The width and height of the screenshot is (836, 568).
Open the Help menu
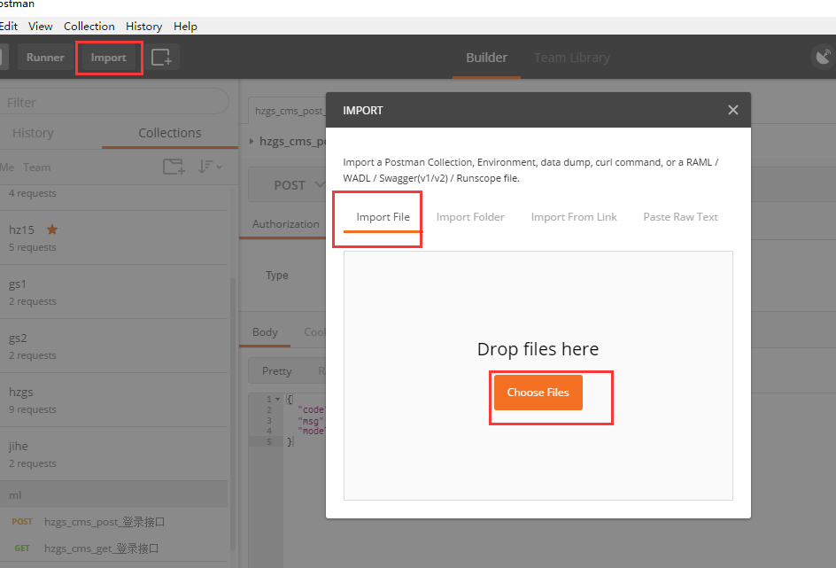[x=185, y=26]
